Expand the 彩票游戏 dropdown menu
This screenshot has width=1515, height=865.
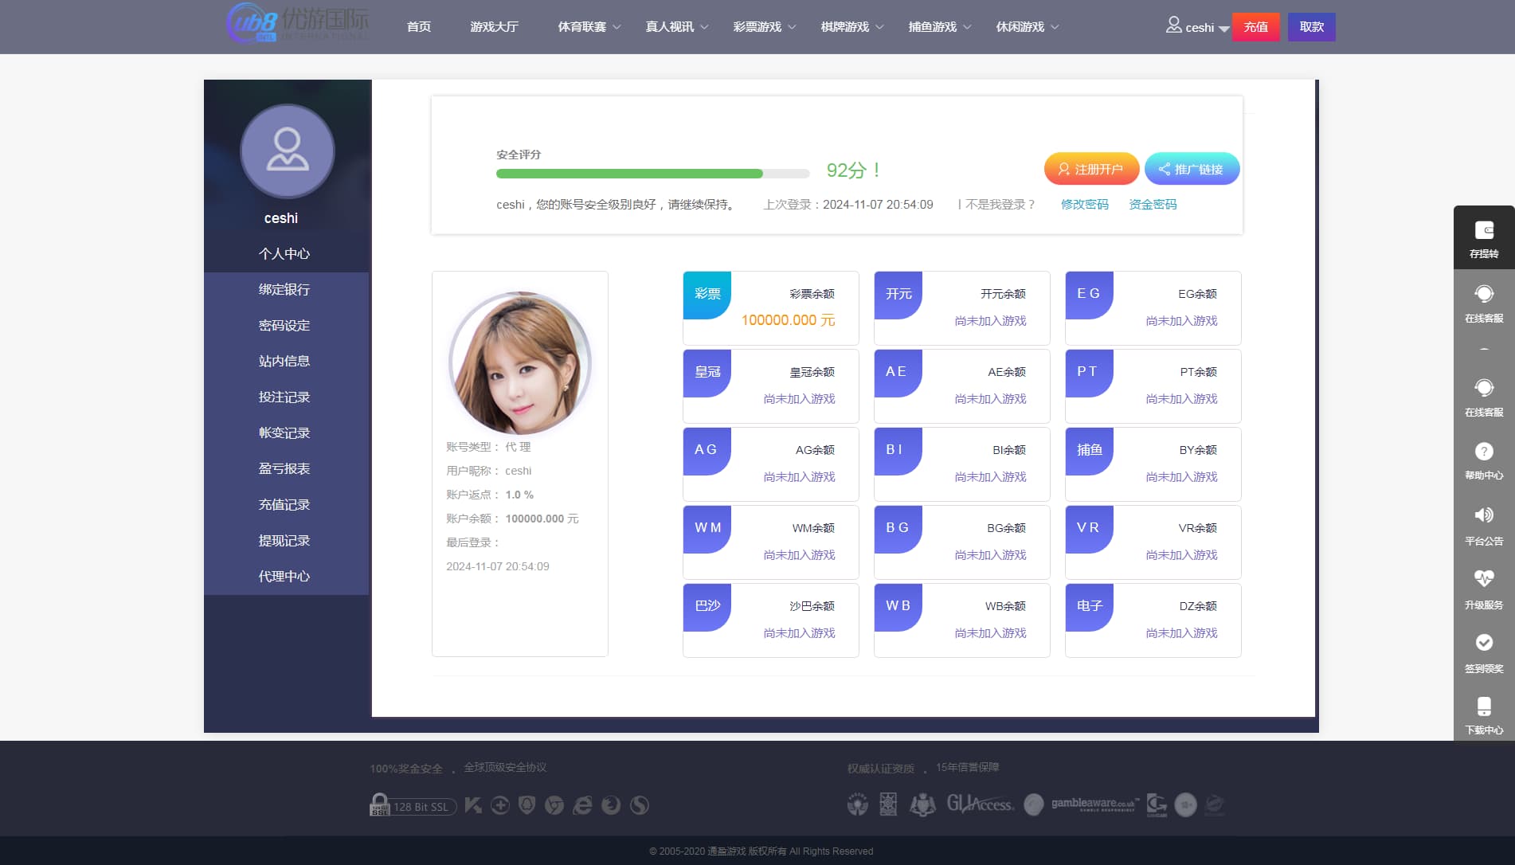point(765,27)
